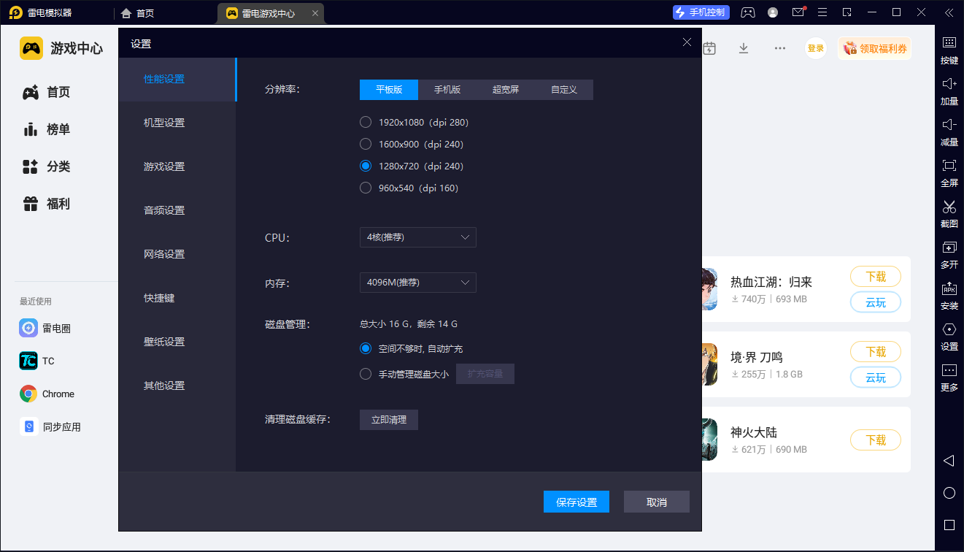Click 登录 button in game center
Image resolution: width=964 pixels, height=552 pixels.
pos(816,48)
